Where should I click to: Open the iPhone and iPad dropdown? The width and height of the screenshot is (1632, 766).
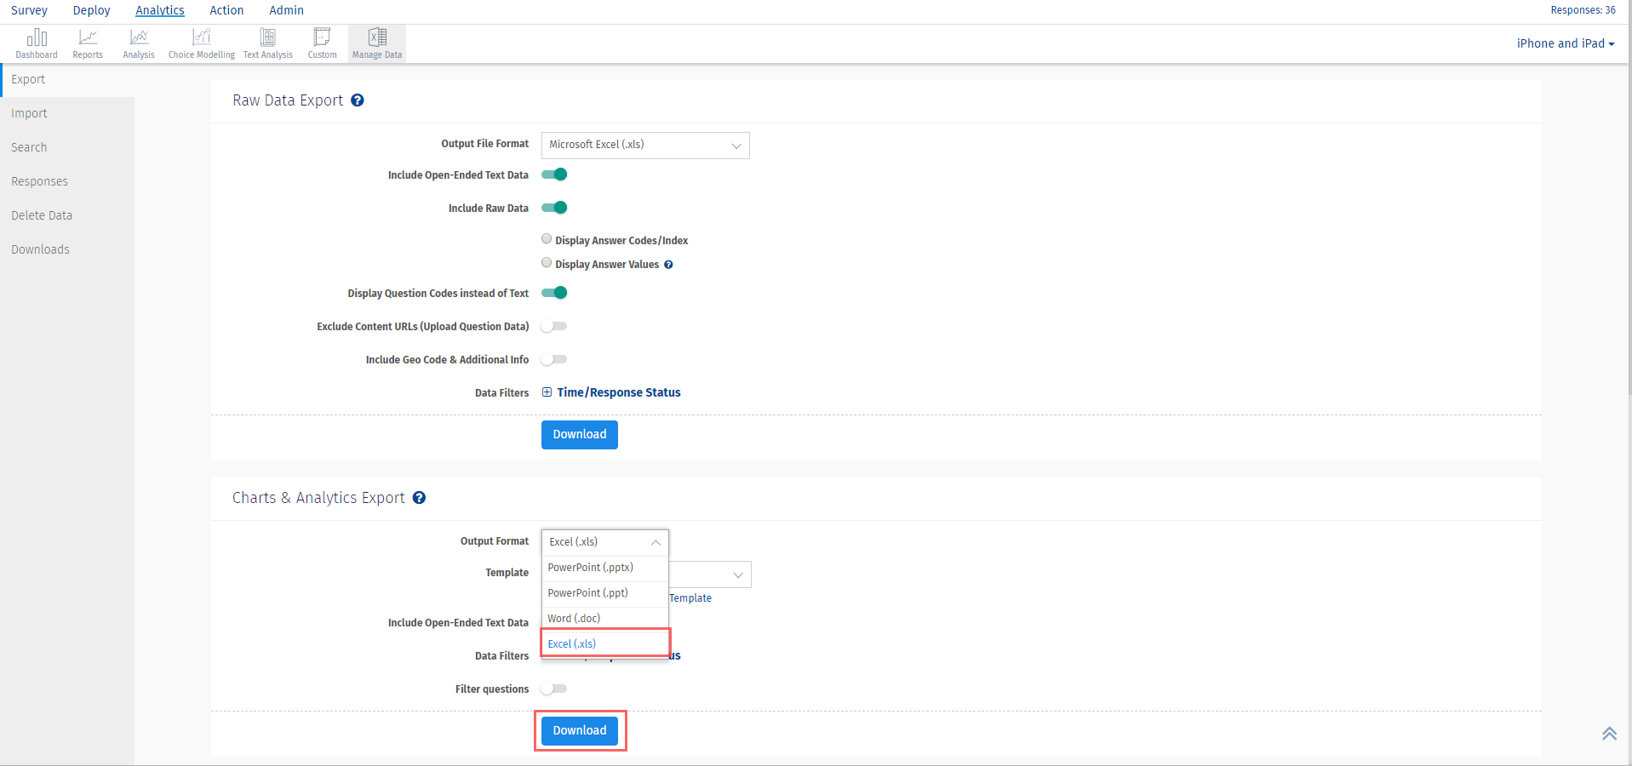[x=1566, y=43]
